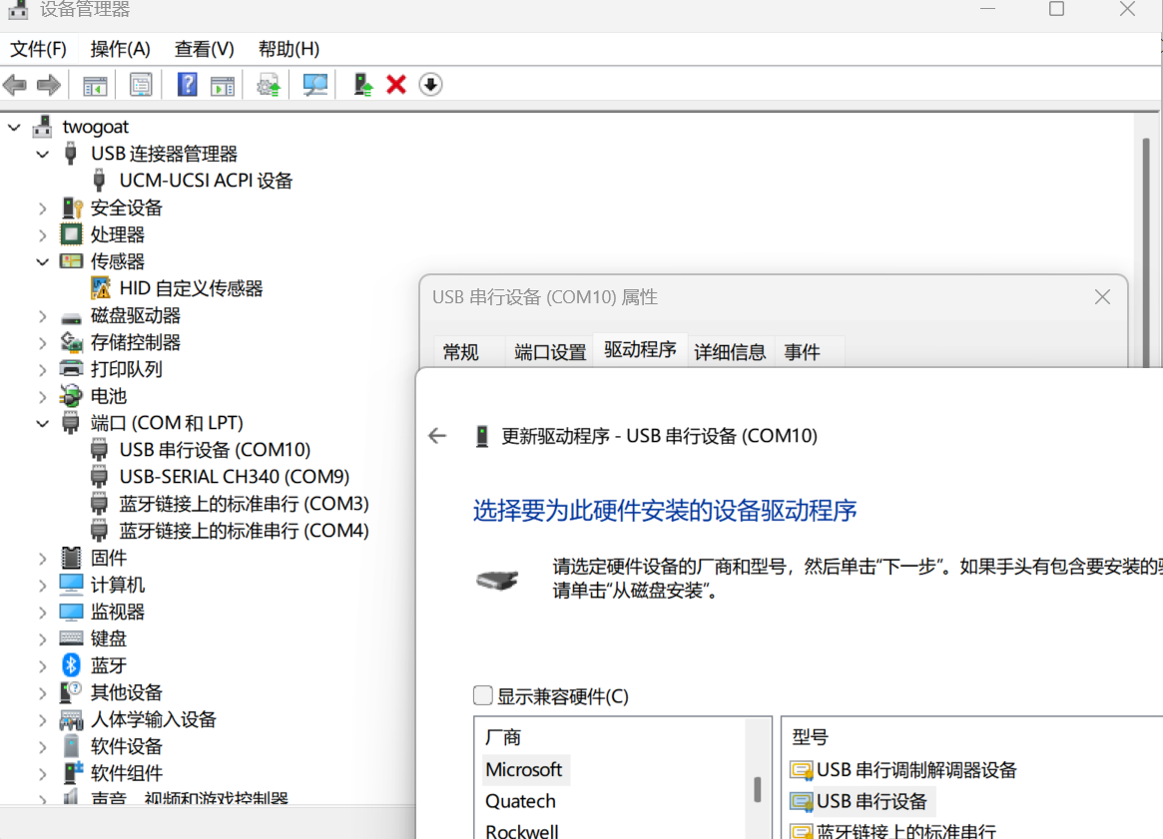Collapse the 端口 (COM 和 LPT) node
Viewport: 1163px width, 839px height.
[43, 423]
